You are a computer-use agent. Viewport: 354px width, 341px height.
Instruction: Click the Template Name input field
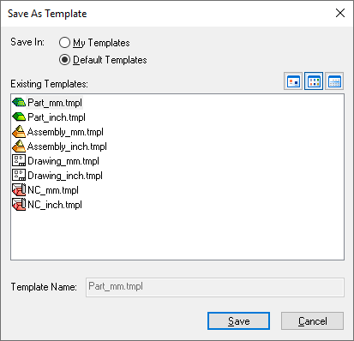pyautogui.click(x=215, y=287)
